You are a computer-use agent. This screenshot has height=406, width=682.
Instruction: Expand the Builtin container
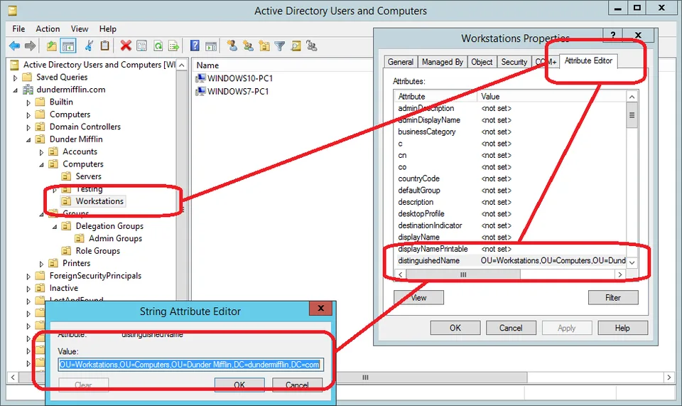[28, 102]
